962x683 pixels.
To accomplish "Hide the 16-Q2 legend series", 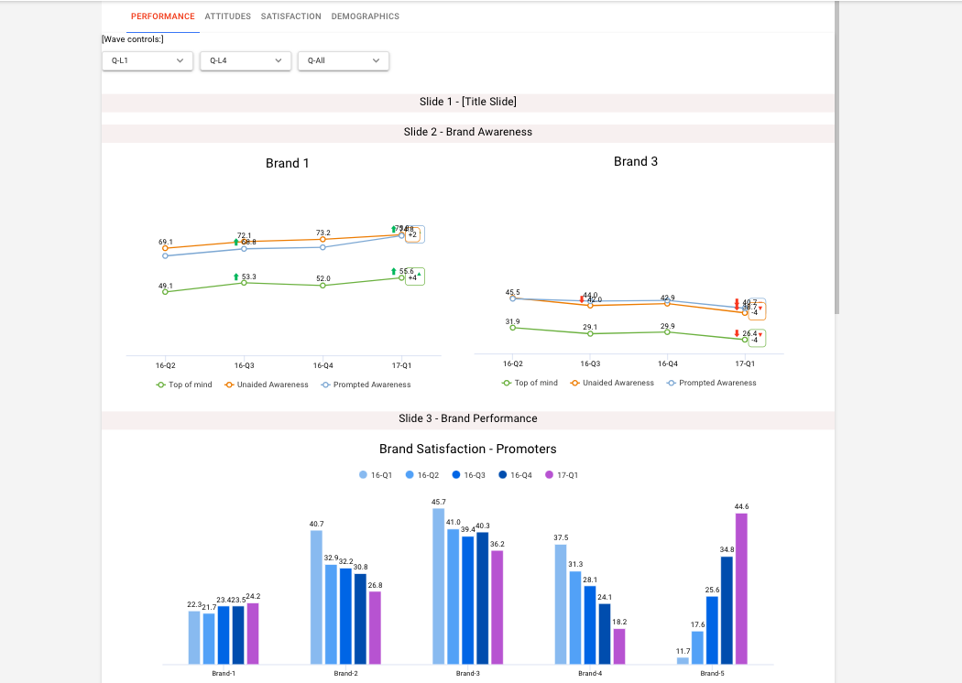I will pos(422,475).
